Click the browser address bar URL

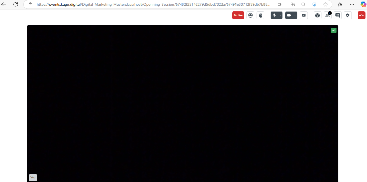[154, 4]
